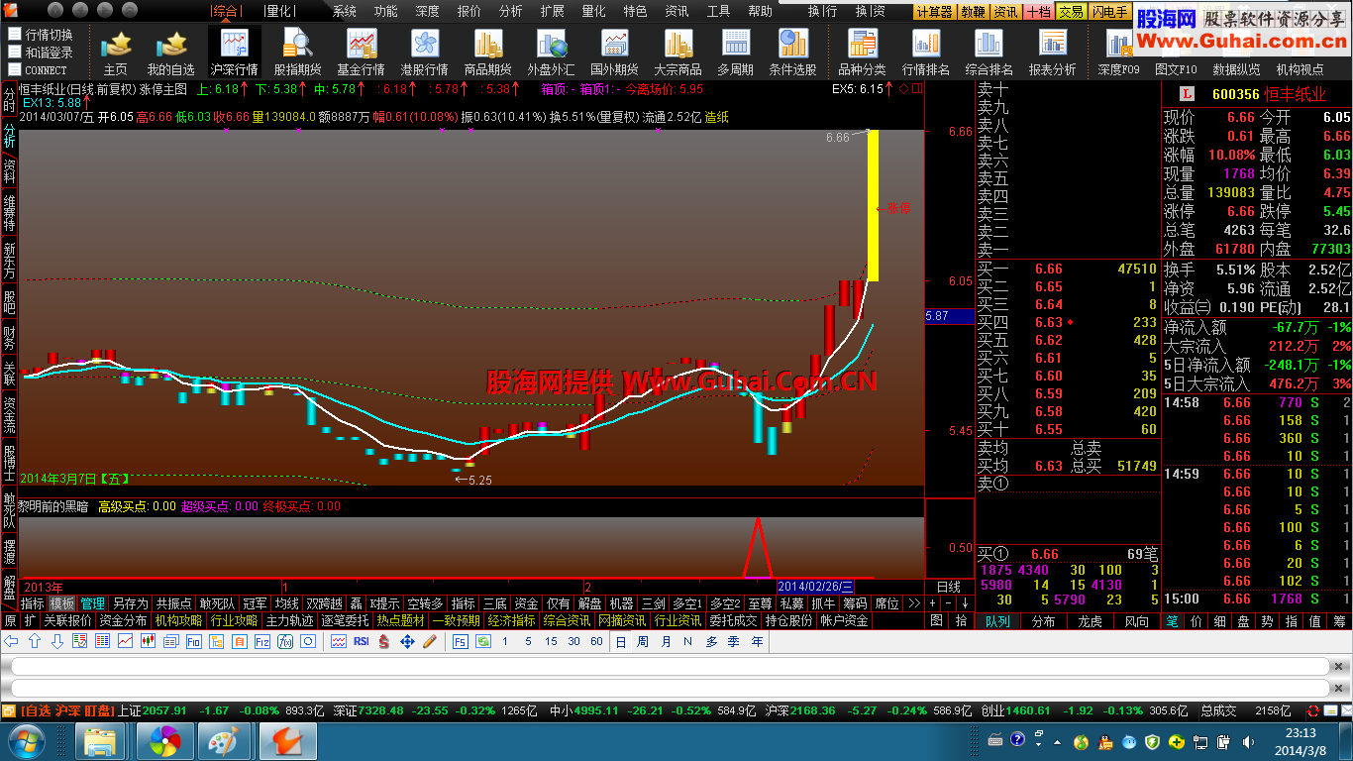Click the F10 icon in bottom toolbar
This screenshot has width=1353, height=761.
(193, 641)
